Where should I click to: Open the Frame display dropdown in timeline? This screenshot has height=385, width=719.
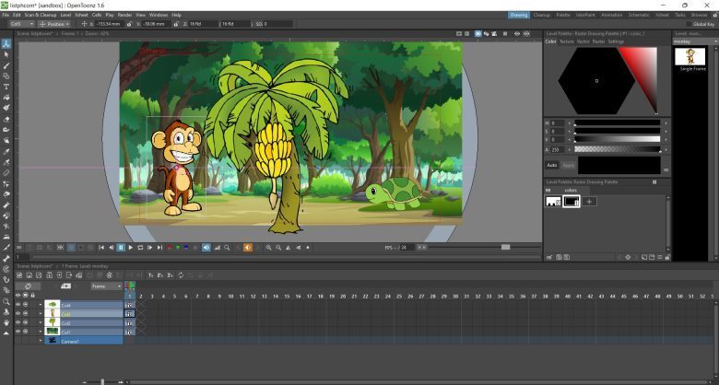pyautogui.click(x=106, y=286)
